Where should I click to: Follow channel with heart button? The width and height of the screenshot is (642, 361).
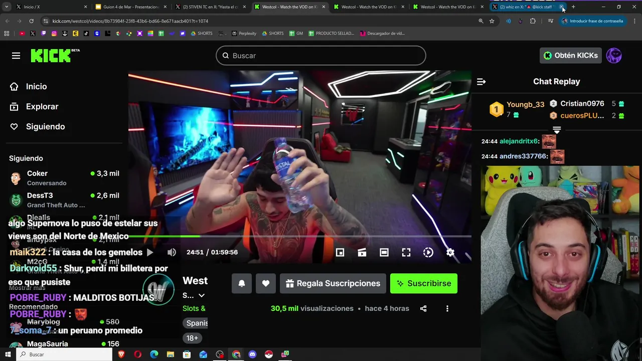[x=266, y=283]
